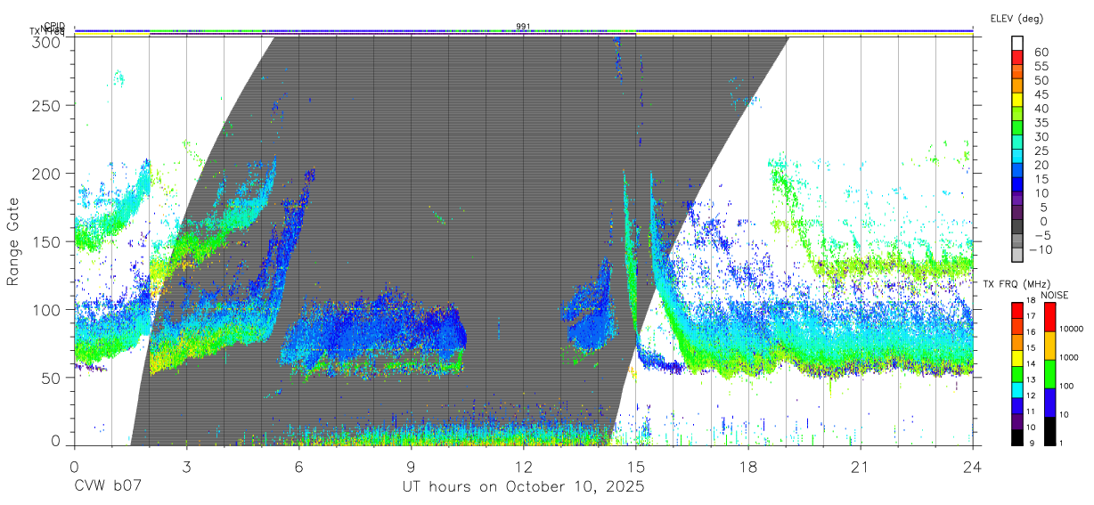Click the yellow swatch in the ELEV colorbar

pyautogui.click(x=1017, y=101)
